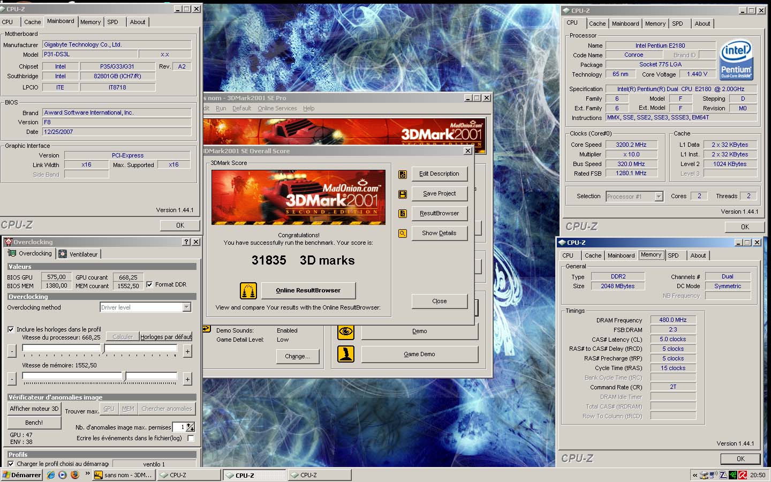This screenshot has height=482, width=771.
Task: Click the network connection tray icon
Action: coord(705,475)
